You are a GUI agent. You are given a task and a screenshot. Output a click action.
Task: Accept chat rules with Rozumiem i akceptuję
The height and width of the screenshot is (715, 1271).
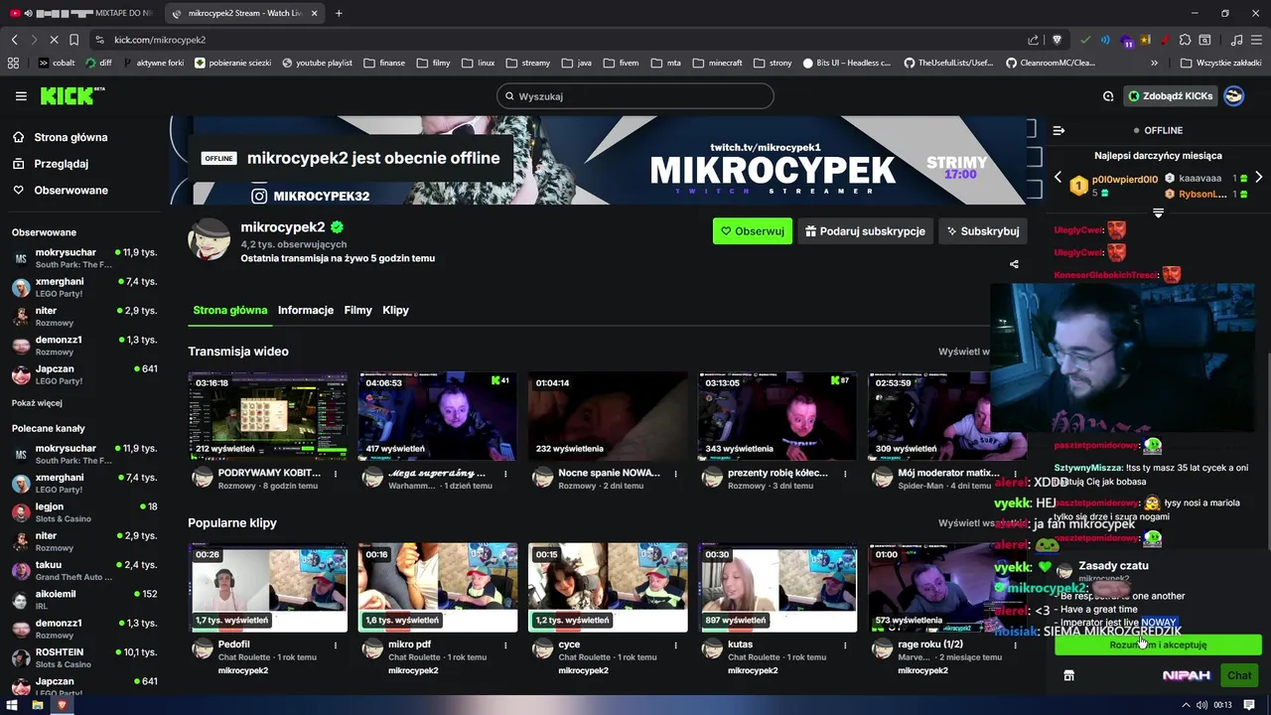tap(1158, 644)
